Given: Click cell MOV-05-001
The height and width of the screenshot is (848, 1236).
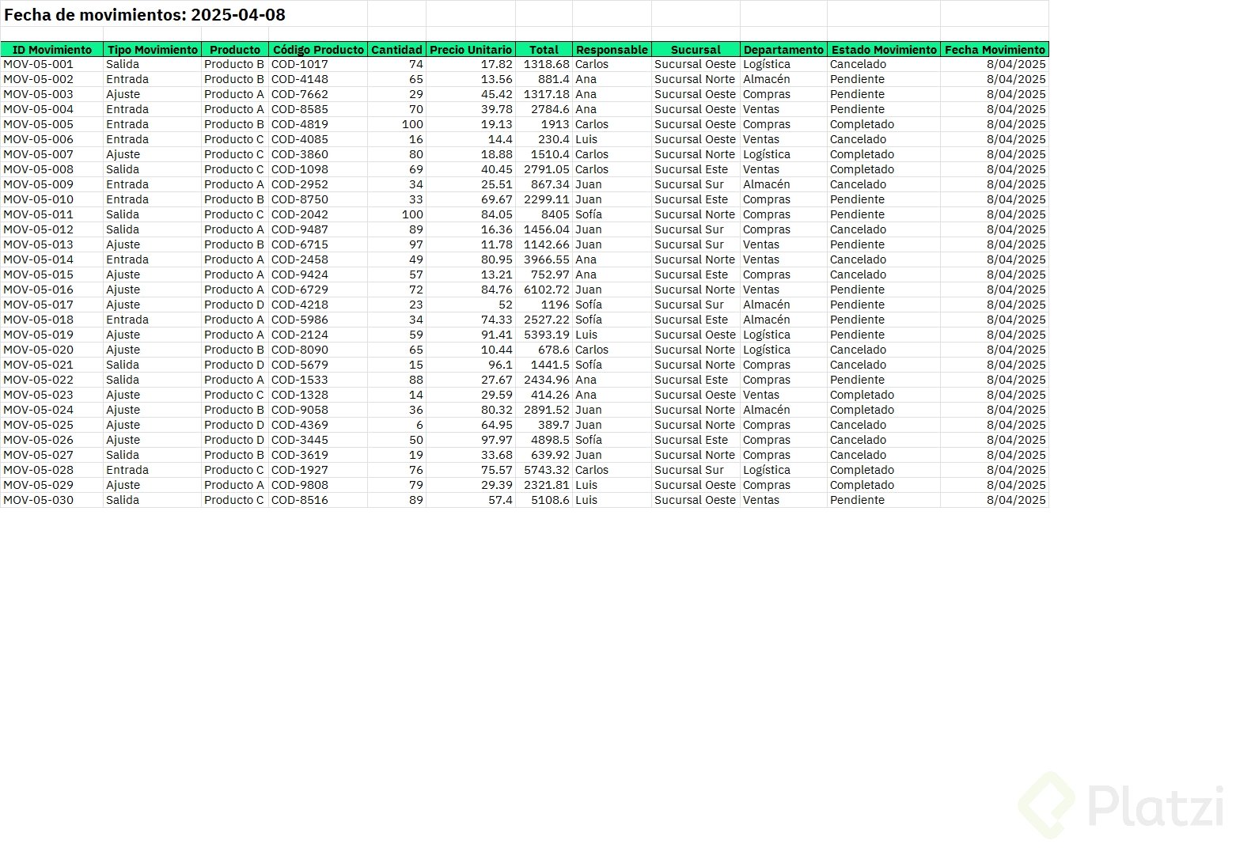Looking at the screenshot, I should tap(52, 64).
